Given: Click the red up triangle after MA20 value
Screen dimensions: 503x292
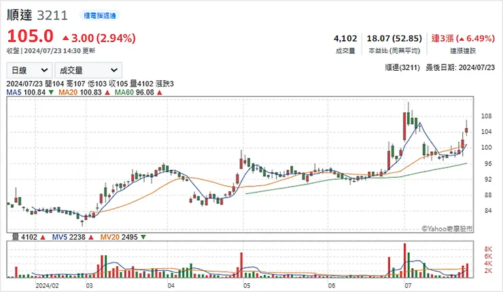Looking at the screenshot, I should (107, 93).
